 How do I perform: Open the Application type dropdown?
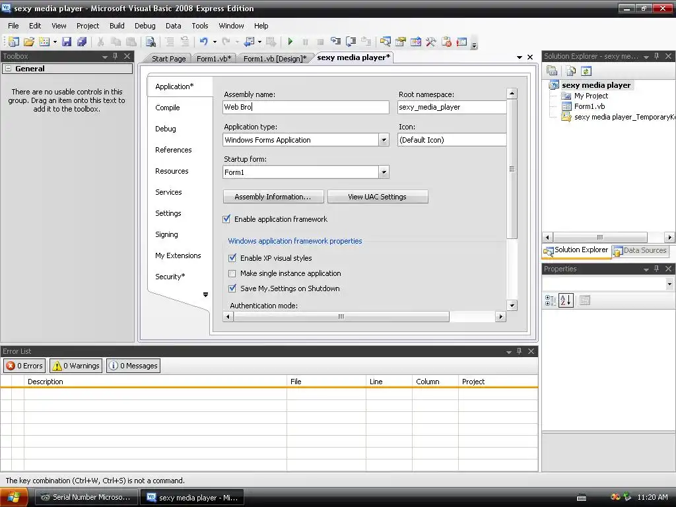click(x=384, y=140)
